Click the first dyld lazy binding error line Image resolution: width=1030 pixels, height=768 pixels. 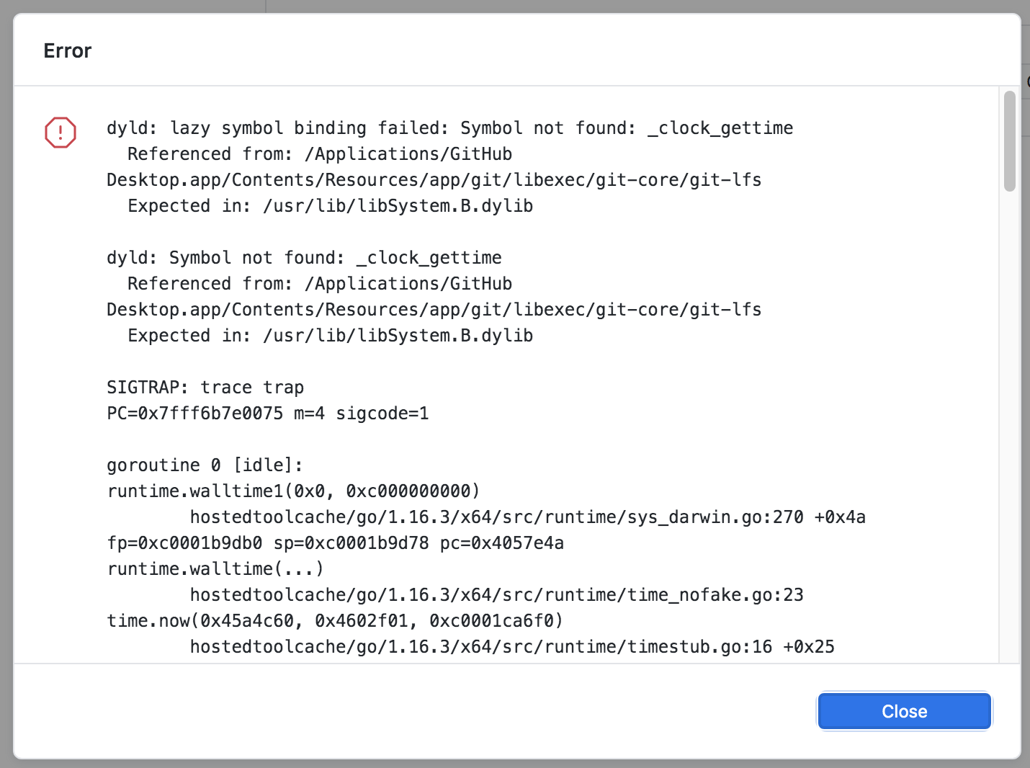449,128
